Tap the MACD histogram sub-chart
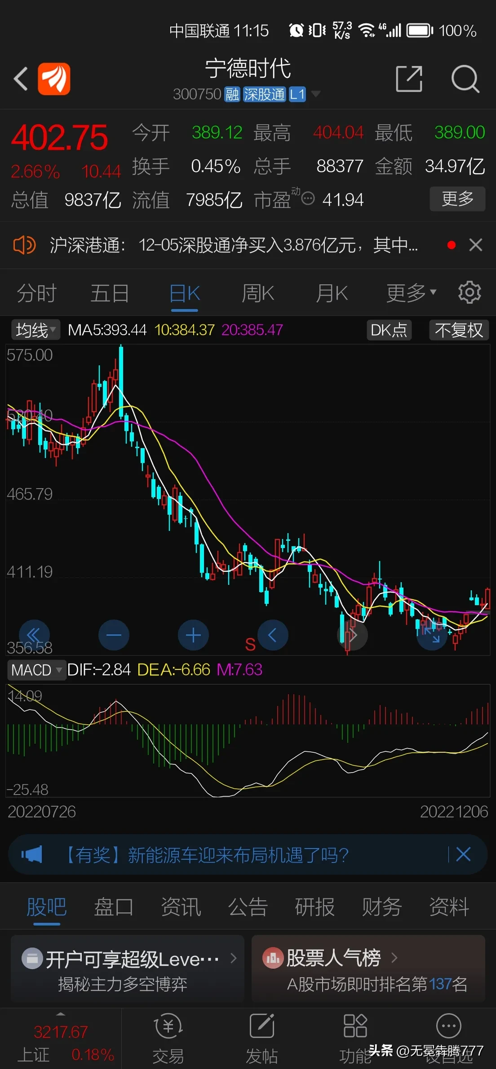The width and height of the screenshot is (496, 1069). point(248,741)
